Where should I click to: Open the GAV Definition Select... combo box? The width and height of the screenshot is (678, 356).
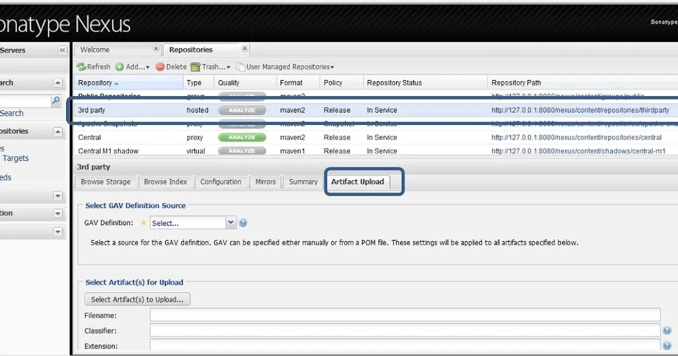192,223
